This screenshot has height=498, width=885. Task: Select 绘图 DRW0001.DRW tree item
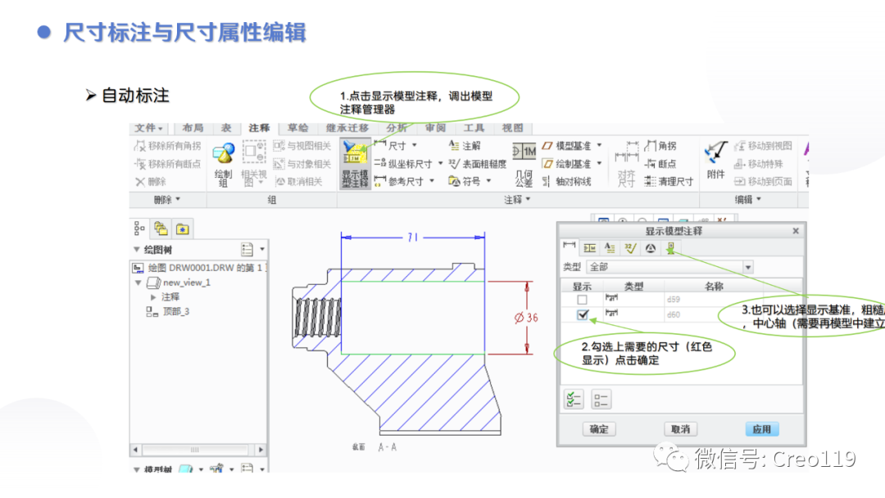point(199,267)
